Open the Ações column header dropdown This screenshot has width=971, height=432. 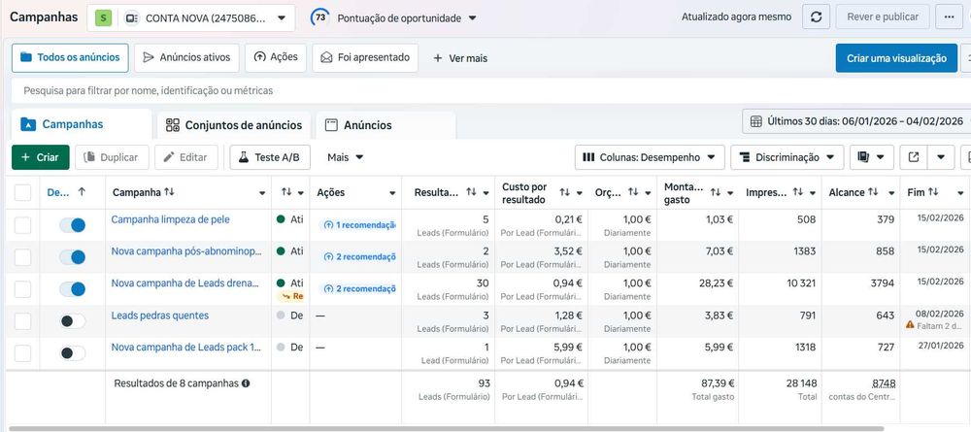click(x=392, y=193)
